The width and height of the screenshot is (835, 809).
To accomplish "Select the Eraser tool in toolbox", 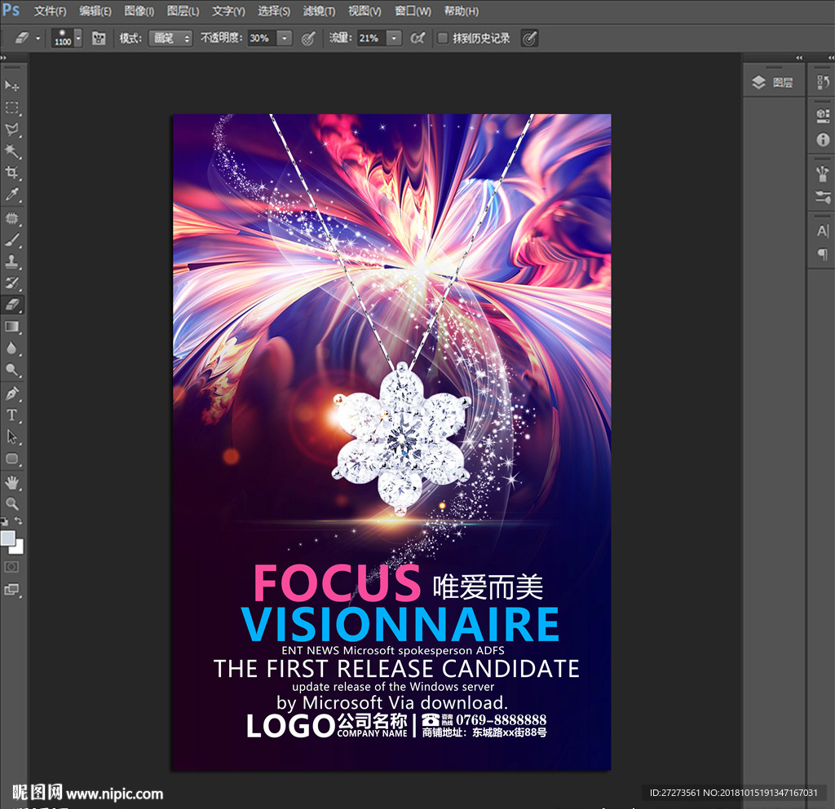I will [x=11, y=305].
